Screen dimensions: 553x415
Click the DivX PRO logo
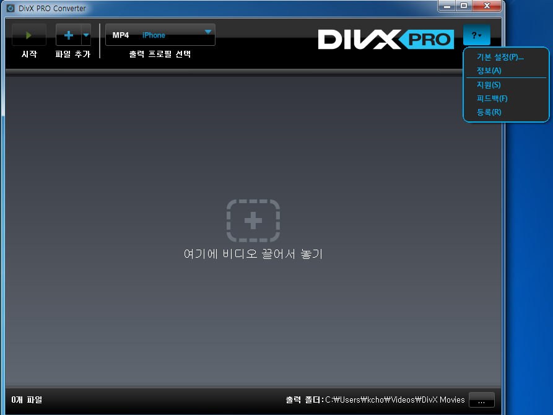pos(386,39)
